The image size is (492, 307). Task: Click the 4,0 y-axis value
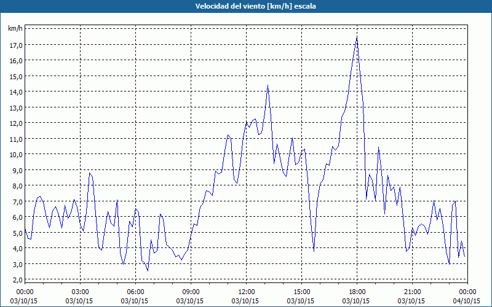pyautogui.click(x=17, y=249)
